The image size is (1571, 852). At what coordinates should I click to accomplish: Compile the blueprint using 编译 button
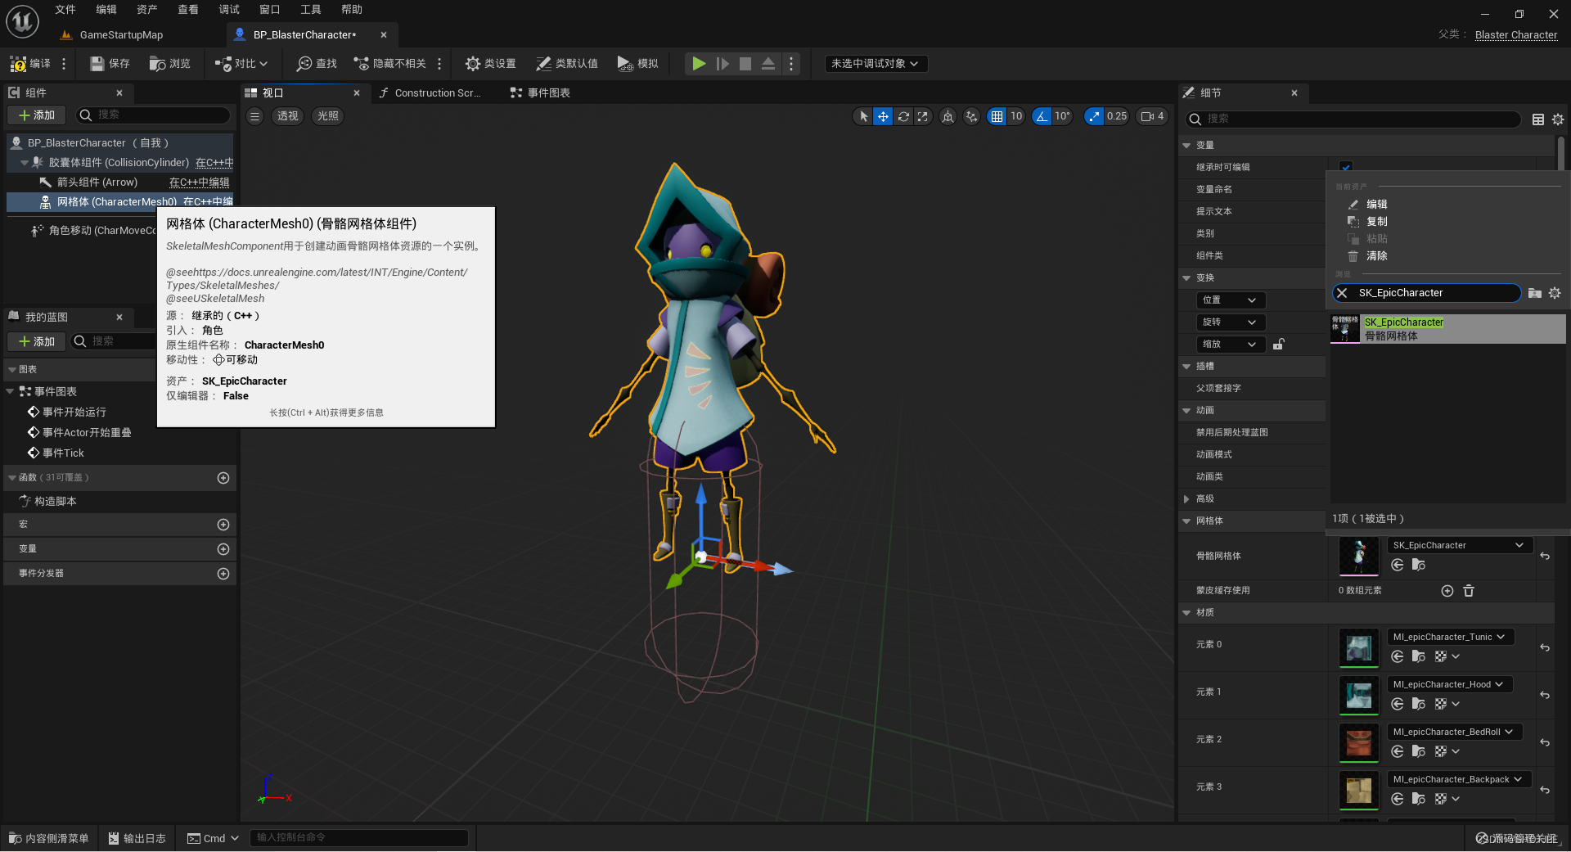pyautogui.click(x=31, y=64)
